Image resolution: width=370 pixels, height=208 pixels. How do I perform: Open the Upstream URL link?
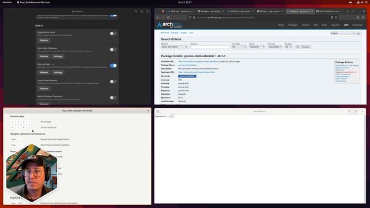coord(197,72)
